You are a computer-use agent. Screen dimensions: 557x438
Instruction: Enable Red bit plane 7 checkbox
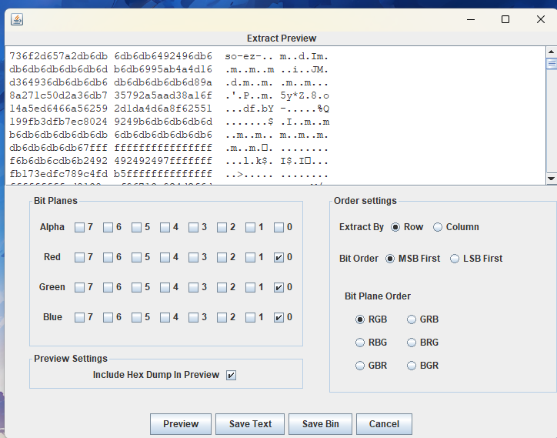tap(79, 257)
